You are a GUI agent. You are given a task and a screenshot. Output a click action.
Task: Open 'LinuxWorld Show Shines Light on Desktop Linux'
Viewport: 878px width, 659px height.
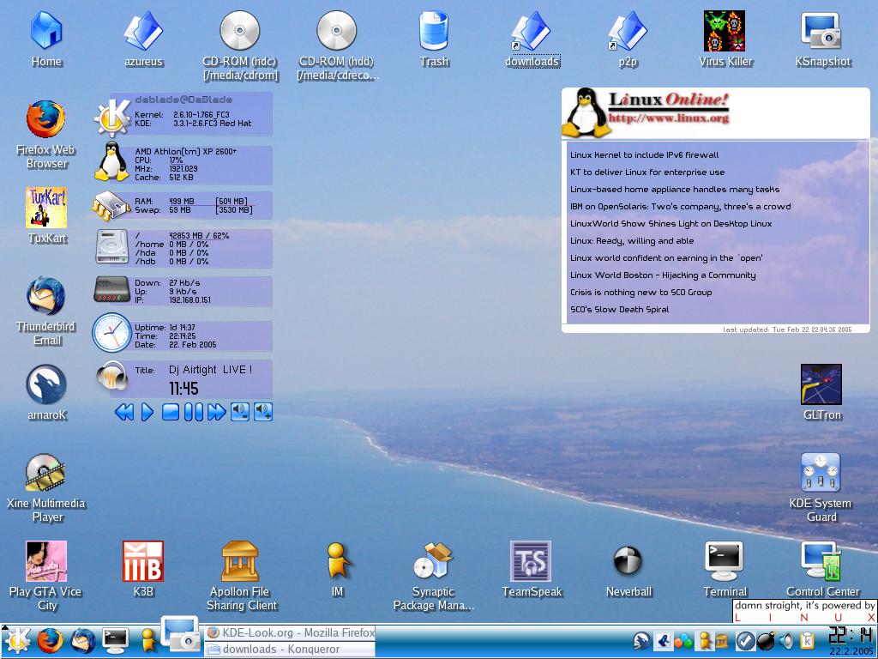(671, 224)
